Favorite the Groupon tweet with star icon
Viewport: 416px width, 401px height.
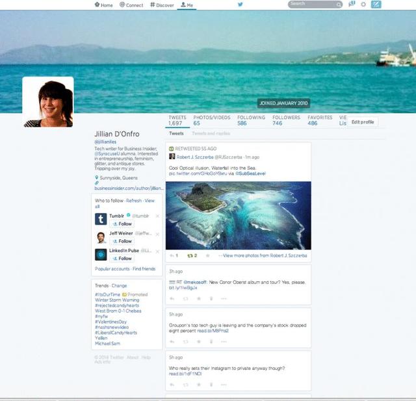pyautogui.click(x=199, y=341)
